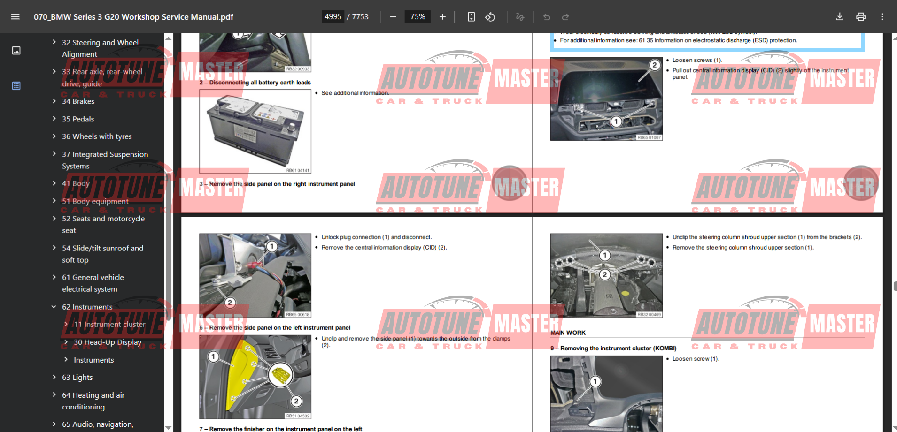Jump to 41 Body chapter
897x432 pixels.
tap(76, 183)
